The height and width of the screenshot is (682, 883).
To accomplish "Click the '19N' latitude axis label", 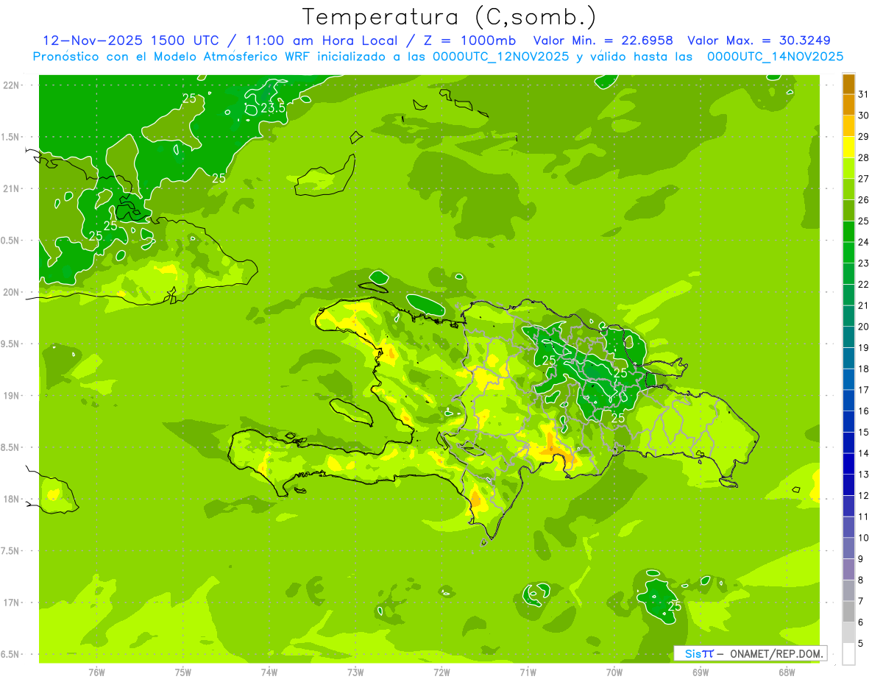I will [x=13, y=395].
